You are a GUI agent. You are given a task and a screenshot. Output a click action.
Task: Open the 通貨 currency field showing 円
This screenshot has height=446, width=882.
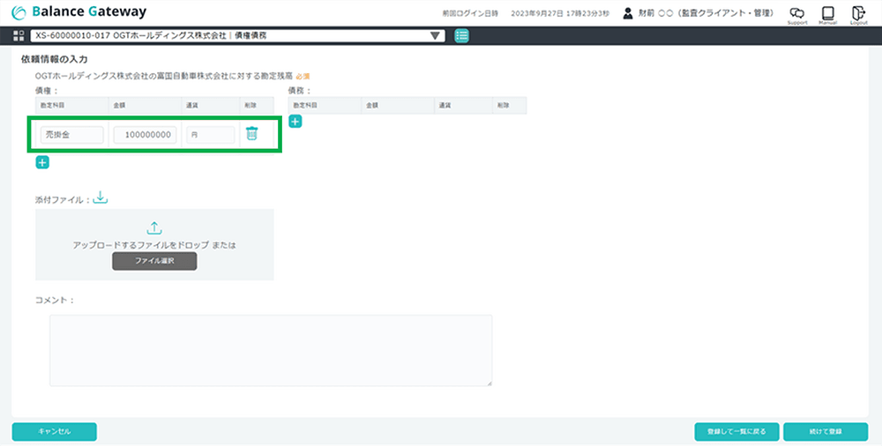click(x=210, y=135)
